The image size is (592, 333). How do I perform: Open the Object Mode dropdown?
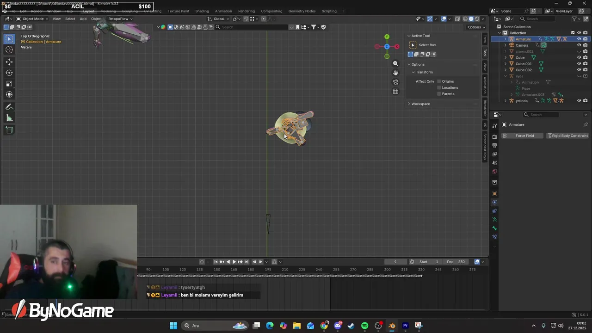[x=33, y=19]
